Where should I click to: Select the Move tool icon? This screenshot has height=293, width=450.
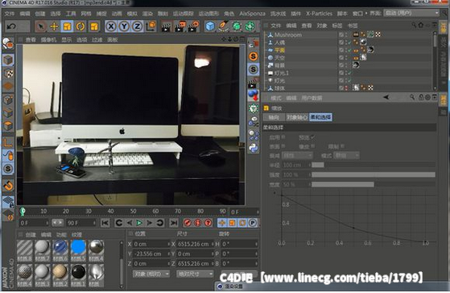[54, 26]
